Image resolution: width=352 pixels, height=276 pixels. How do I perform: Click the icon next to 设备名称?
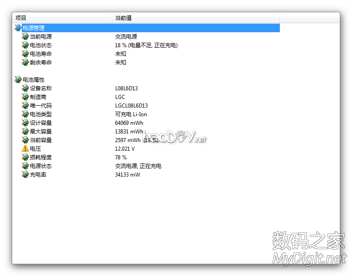[x=25, y=89]
